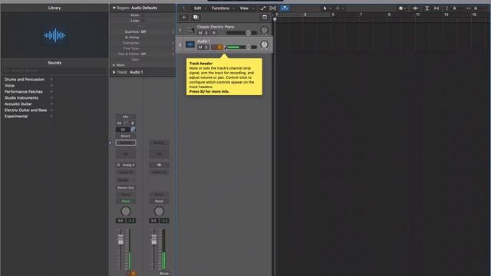Click the horizontal auto zoom icon
This screenshot has width=491, height=276.
click(437, 8)
